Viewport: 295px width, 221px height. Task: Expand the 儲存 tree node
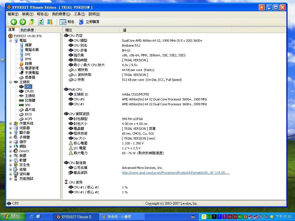(x=11, y=142)
